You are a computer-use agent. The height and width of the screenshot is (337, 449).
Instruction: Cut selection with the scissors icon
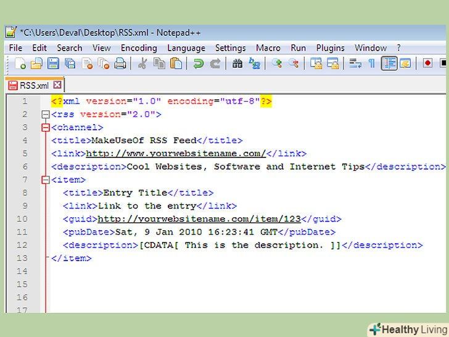(142, 64)
